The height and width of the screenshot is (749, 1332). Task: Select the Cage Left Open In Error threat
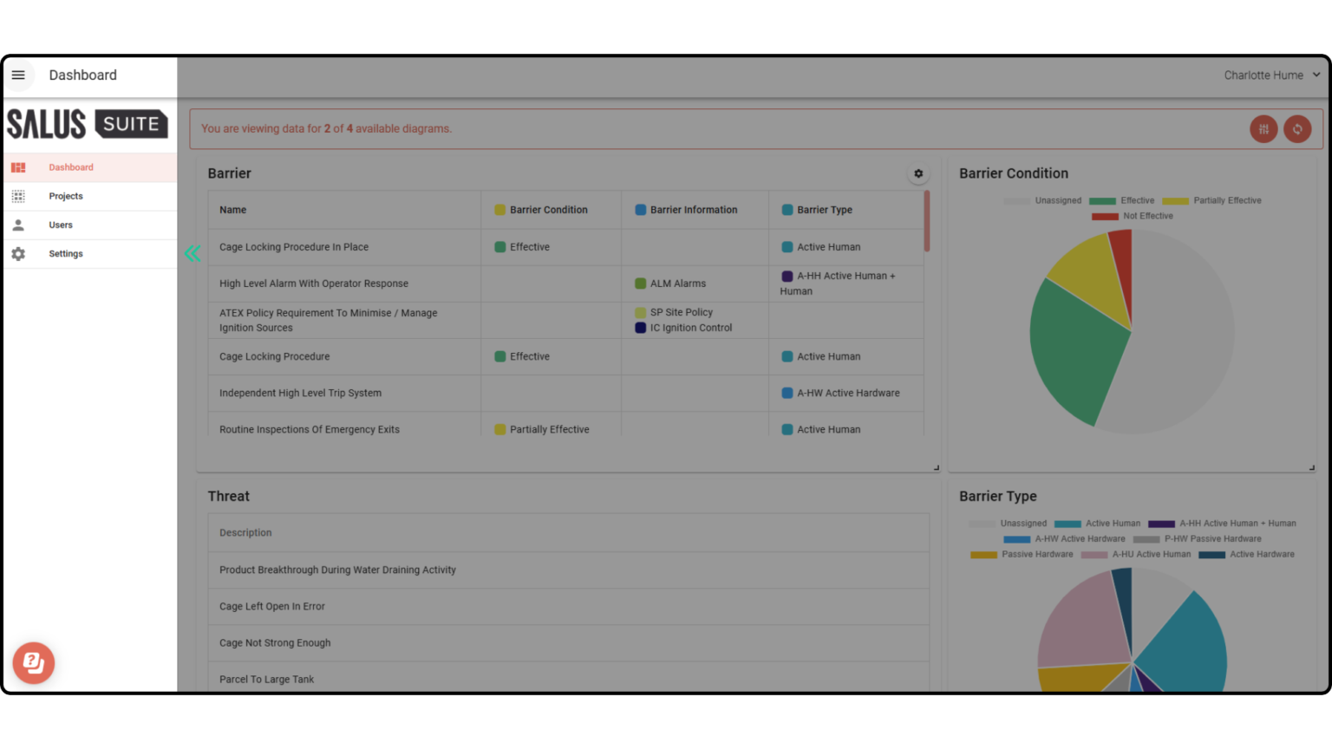tap(272, 606)
